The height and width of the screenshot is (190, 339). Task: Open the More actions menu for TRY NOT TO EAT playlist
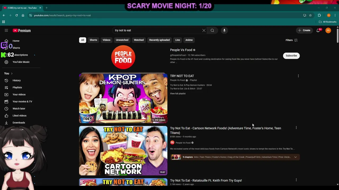pos(298,76)
